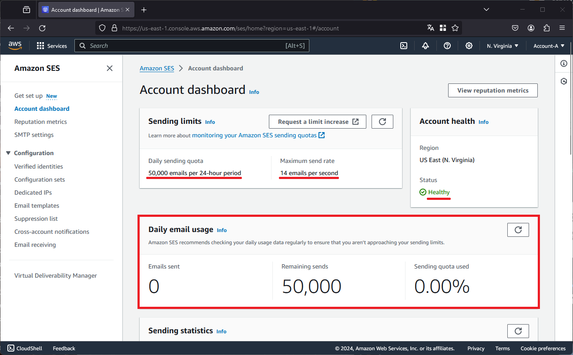Bookmark this page with the star
This screenshot has width=573, height=355.
tap(455, 28)
